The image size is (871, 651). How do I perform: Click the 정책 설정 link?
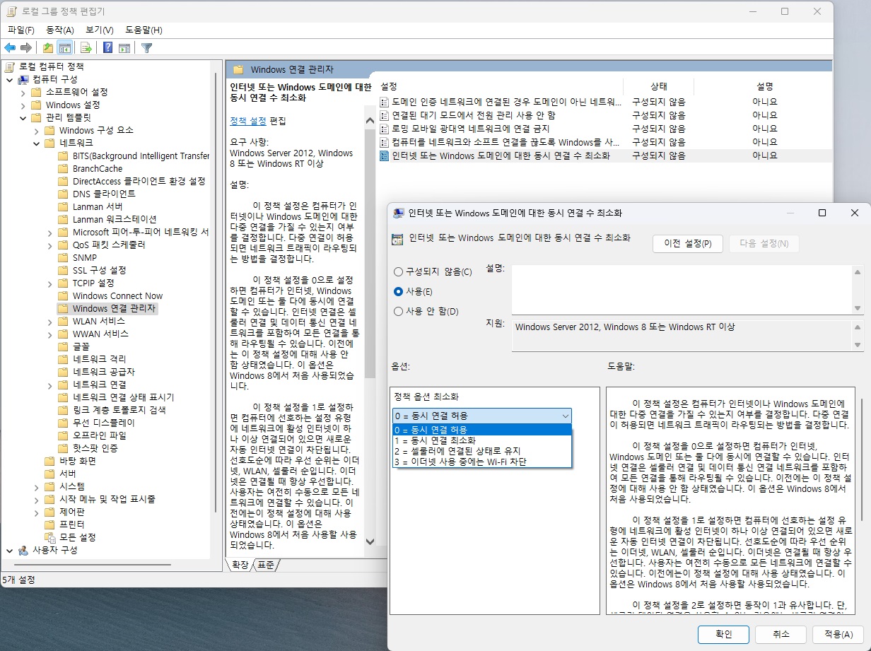pos(248,121)
